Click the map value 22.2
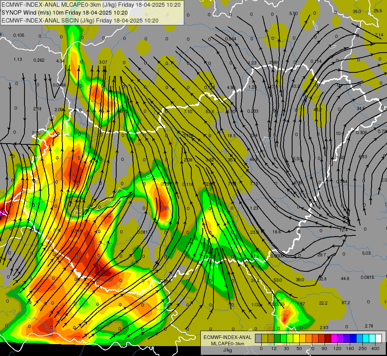This screenshot has width=387, height=356. pyautogui.click(x=323, y=303)
